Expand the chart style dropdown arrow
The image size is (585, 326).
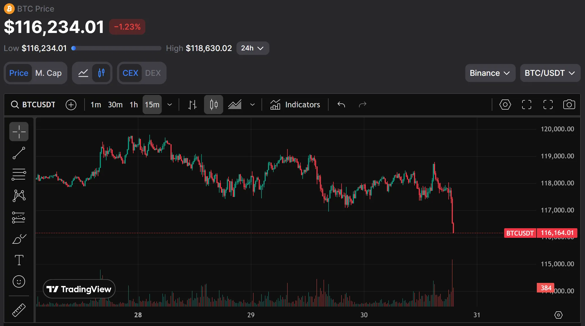(252, 105)
